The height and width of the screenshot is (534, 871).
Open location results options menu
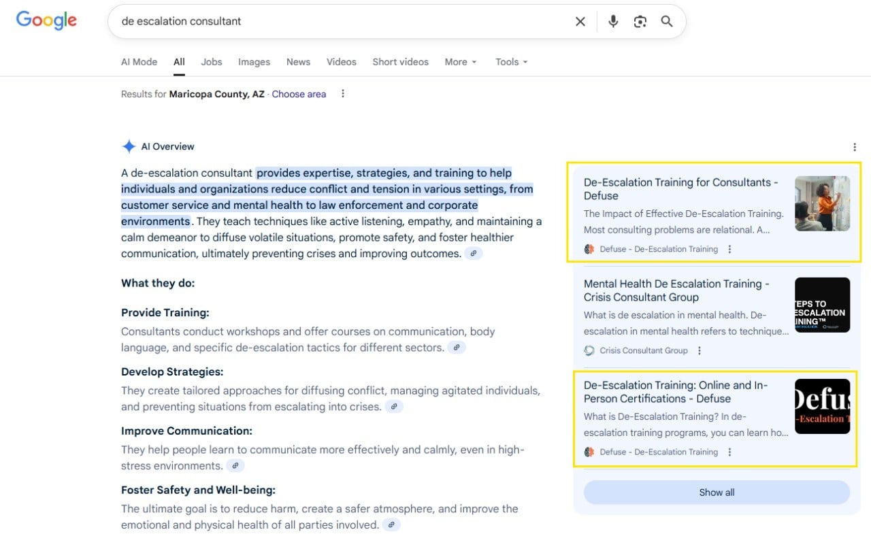point(343,94)
